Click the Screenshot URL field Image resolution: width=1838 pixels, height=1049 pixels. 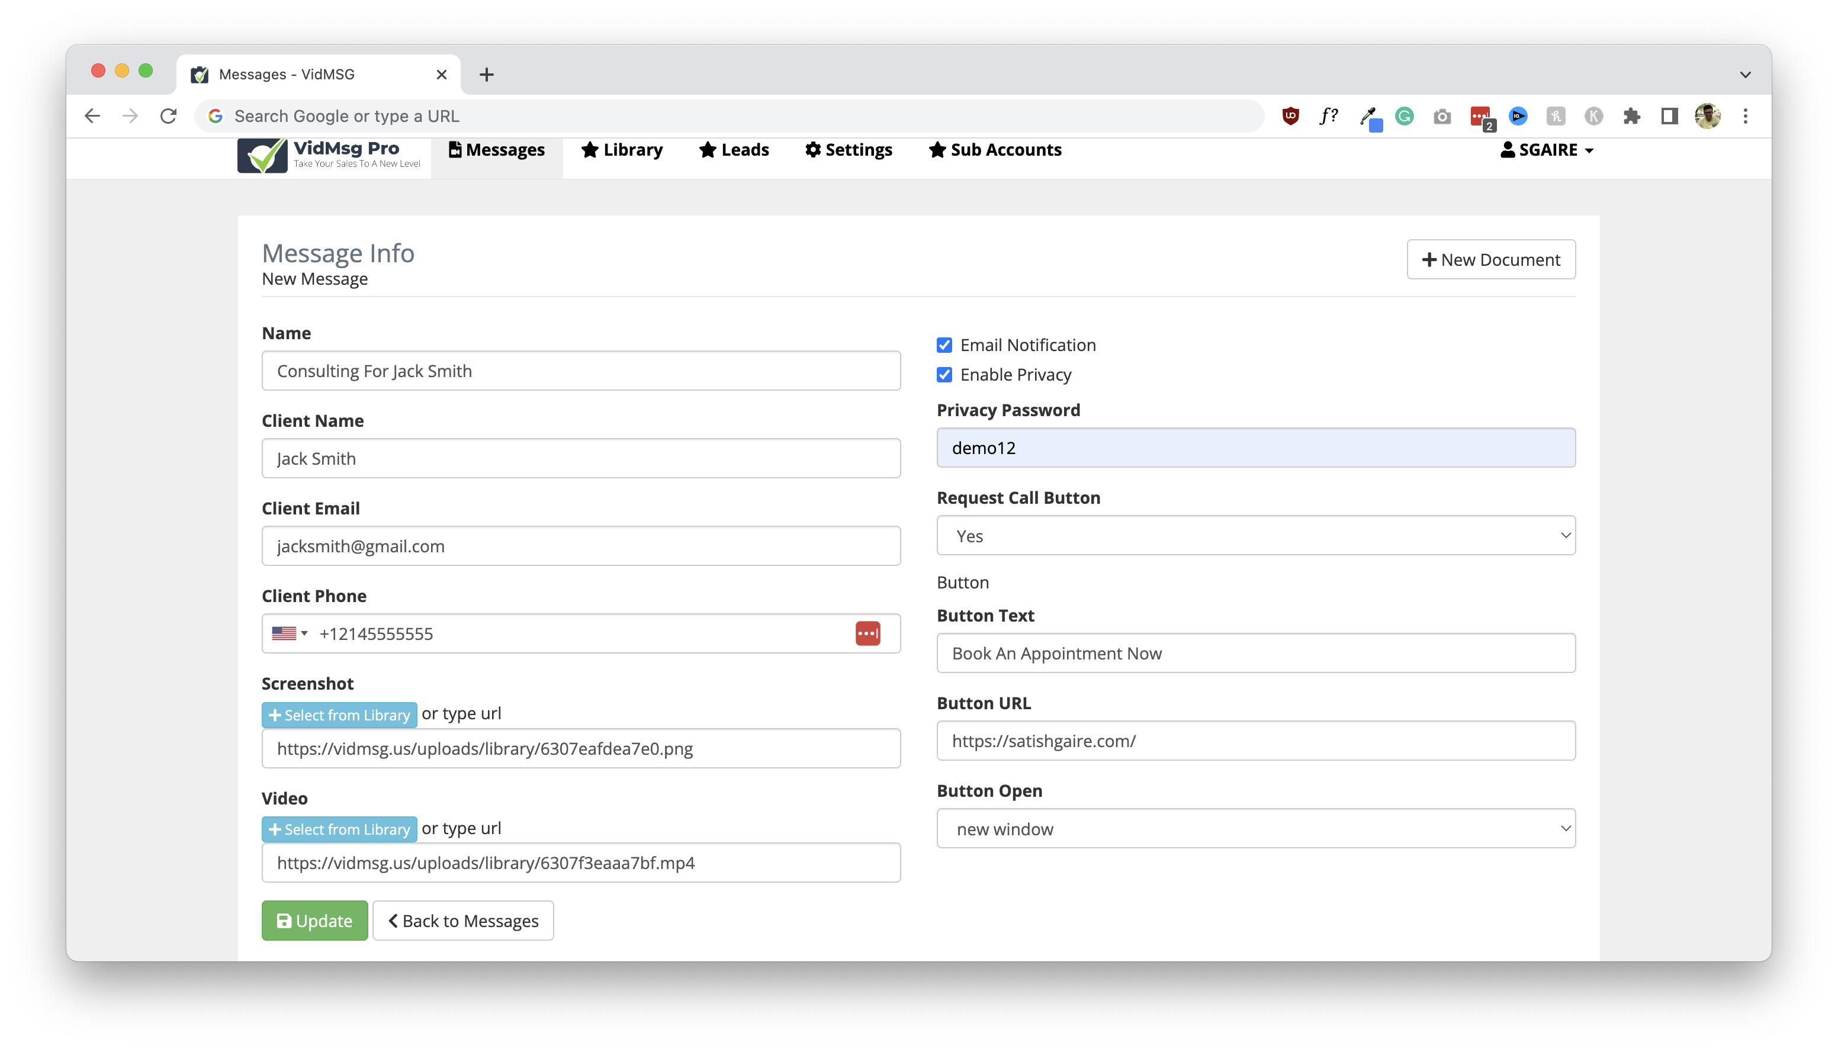click(x=581, y=748)
